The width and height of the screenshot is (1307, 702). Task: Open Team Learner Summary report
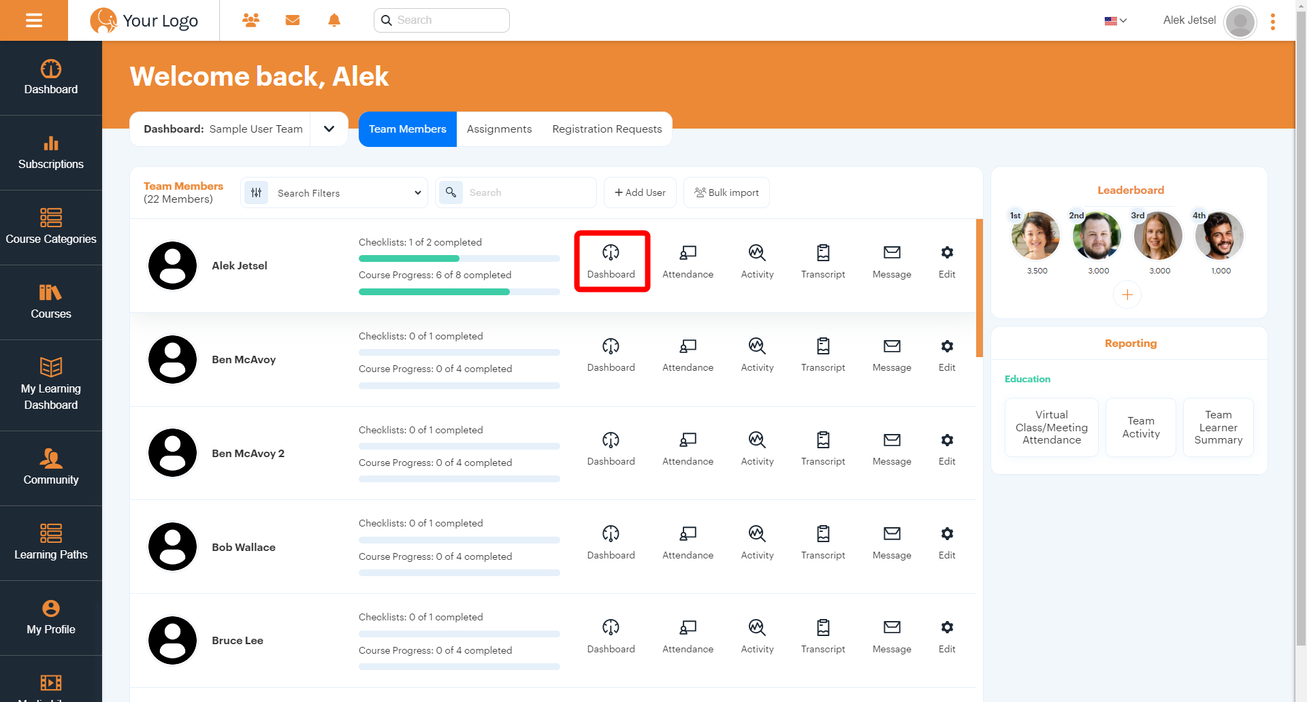pos(1219,427)
